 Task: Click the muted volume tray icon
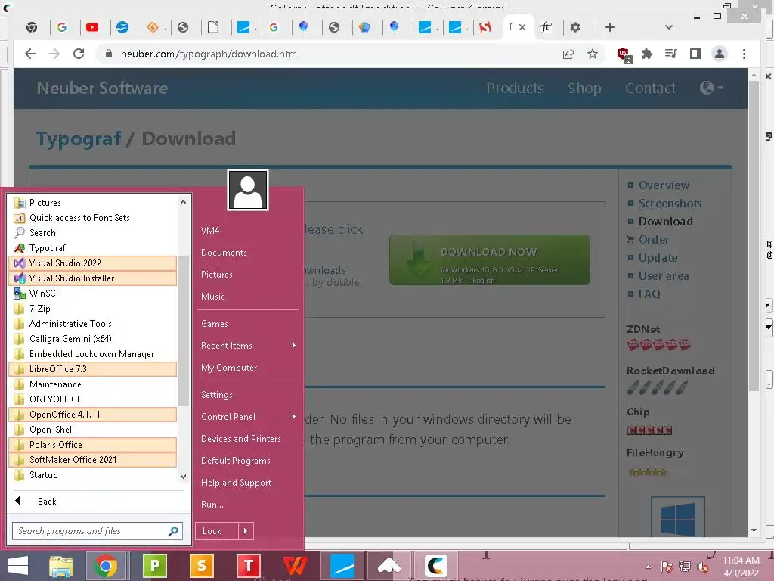pos(702,567)
